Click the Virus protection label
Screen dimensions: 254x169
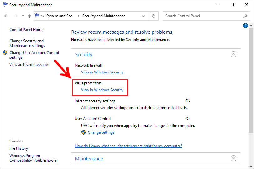coord(88,83)
